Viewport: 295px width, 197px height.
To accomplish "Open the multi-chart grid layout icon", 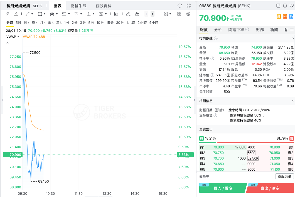I will [179, 14].
